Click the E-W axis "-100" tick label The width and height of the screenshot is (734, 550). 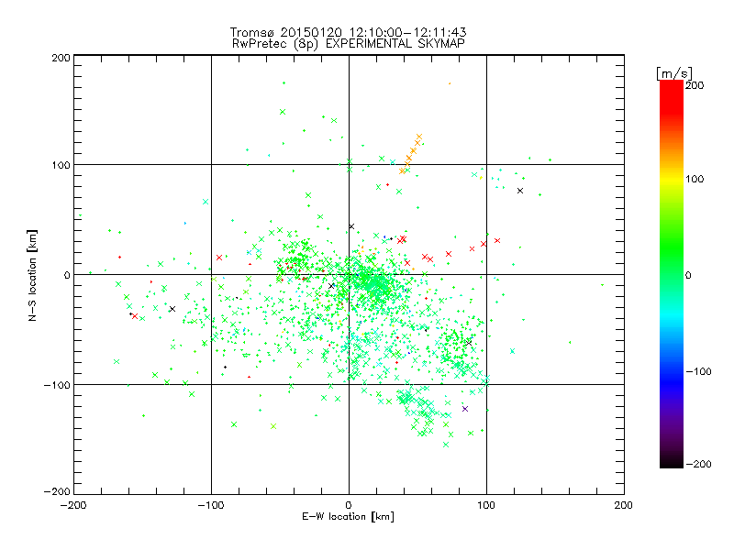coord(211,505)
